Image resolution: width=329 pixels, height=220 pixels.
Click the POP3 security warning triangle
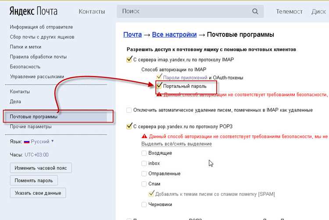pos(144,136)
